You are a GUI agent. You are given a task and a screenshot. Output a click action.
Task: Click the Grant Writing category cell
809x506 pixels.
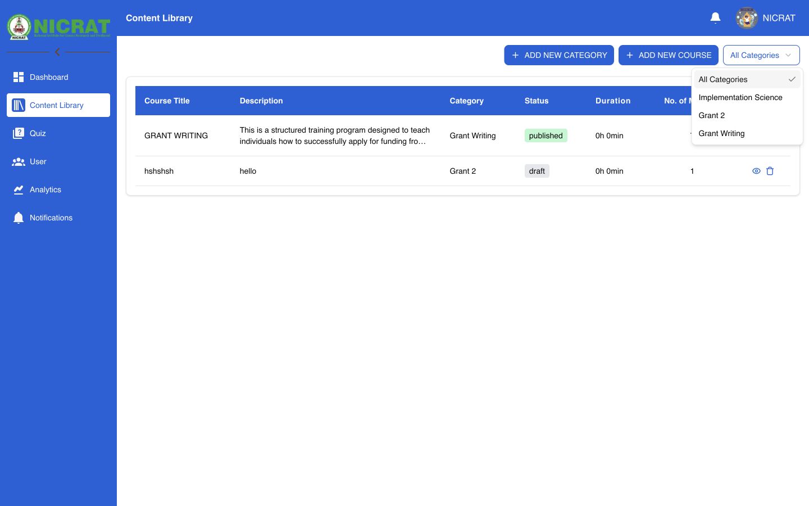472,135
